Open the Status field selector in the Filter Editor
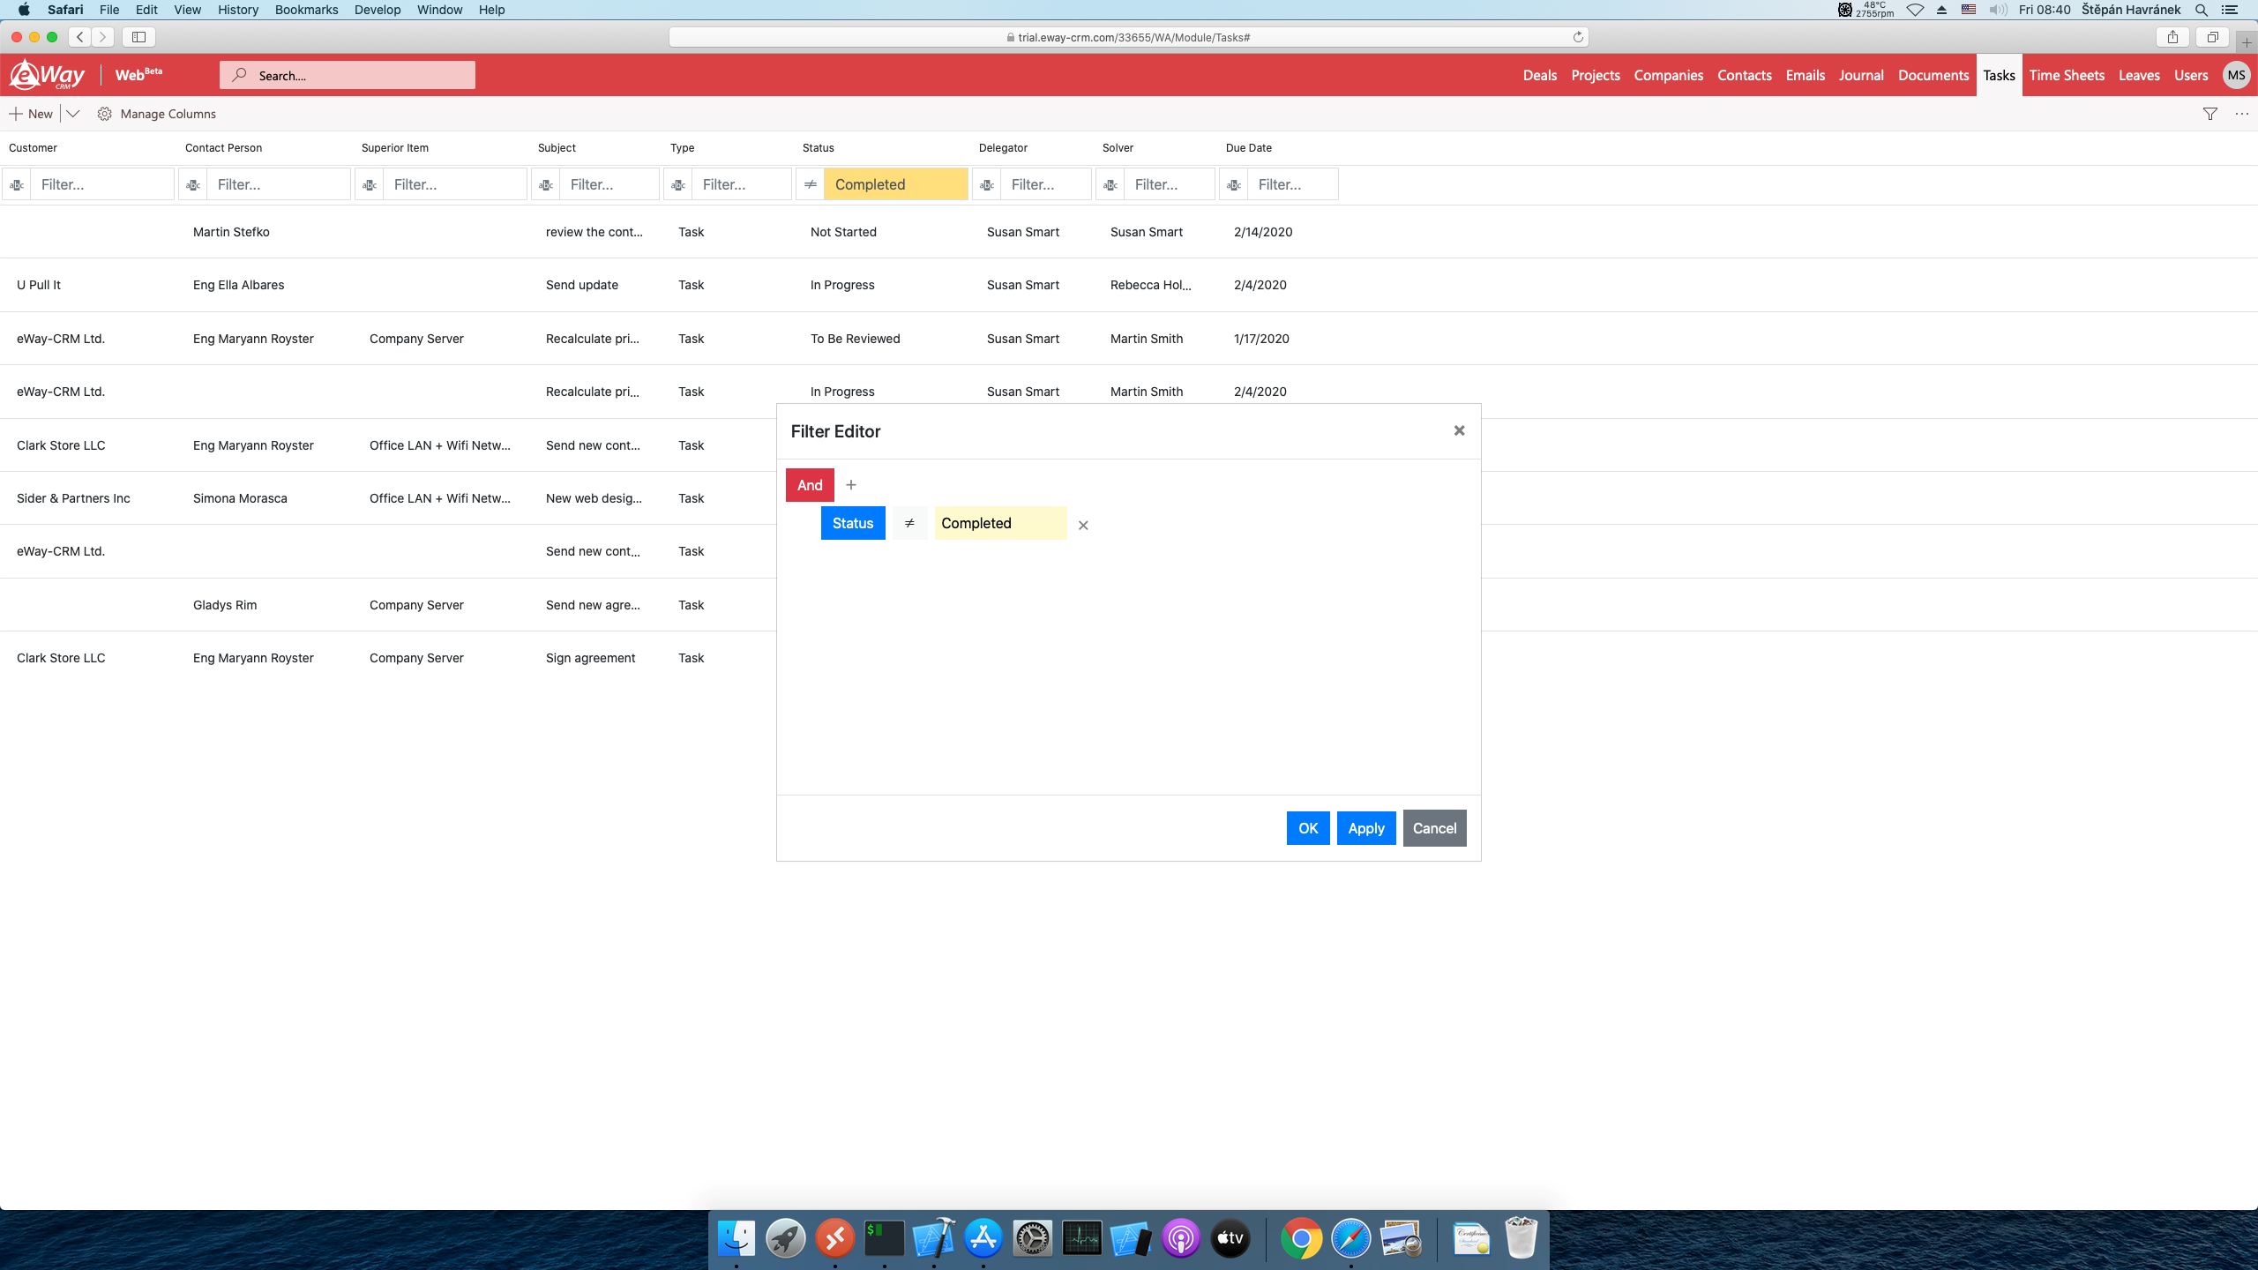The width and height of the screenshot is (2258, 1270). point(852,523)
